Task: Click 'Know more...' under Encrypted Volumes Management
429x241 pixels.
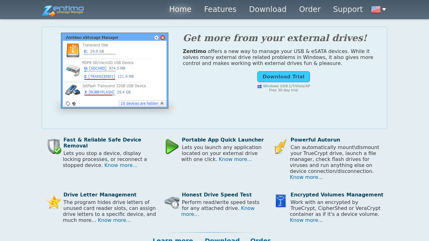Action: click(x=306, y=220)
